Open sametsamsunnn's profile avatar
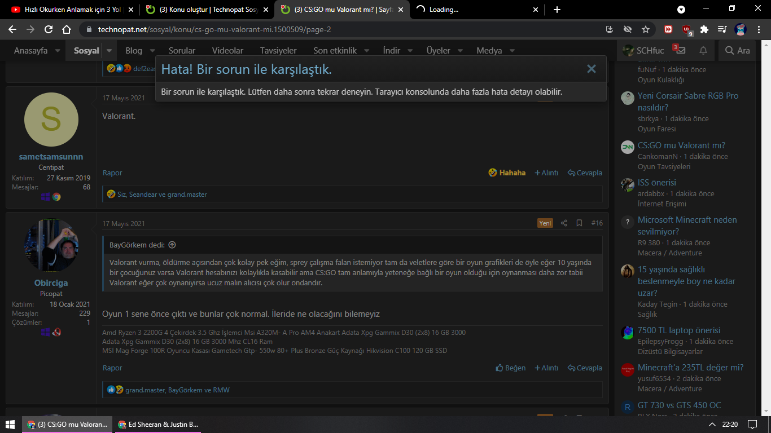This screenshot has height=433, width=771. pyautogui.click(x=51, y=120)
